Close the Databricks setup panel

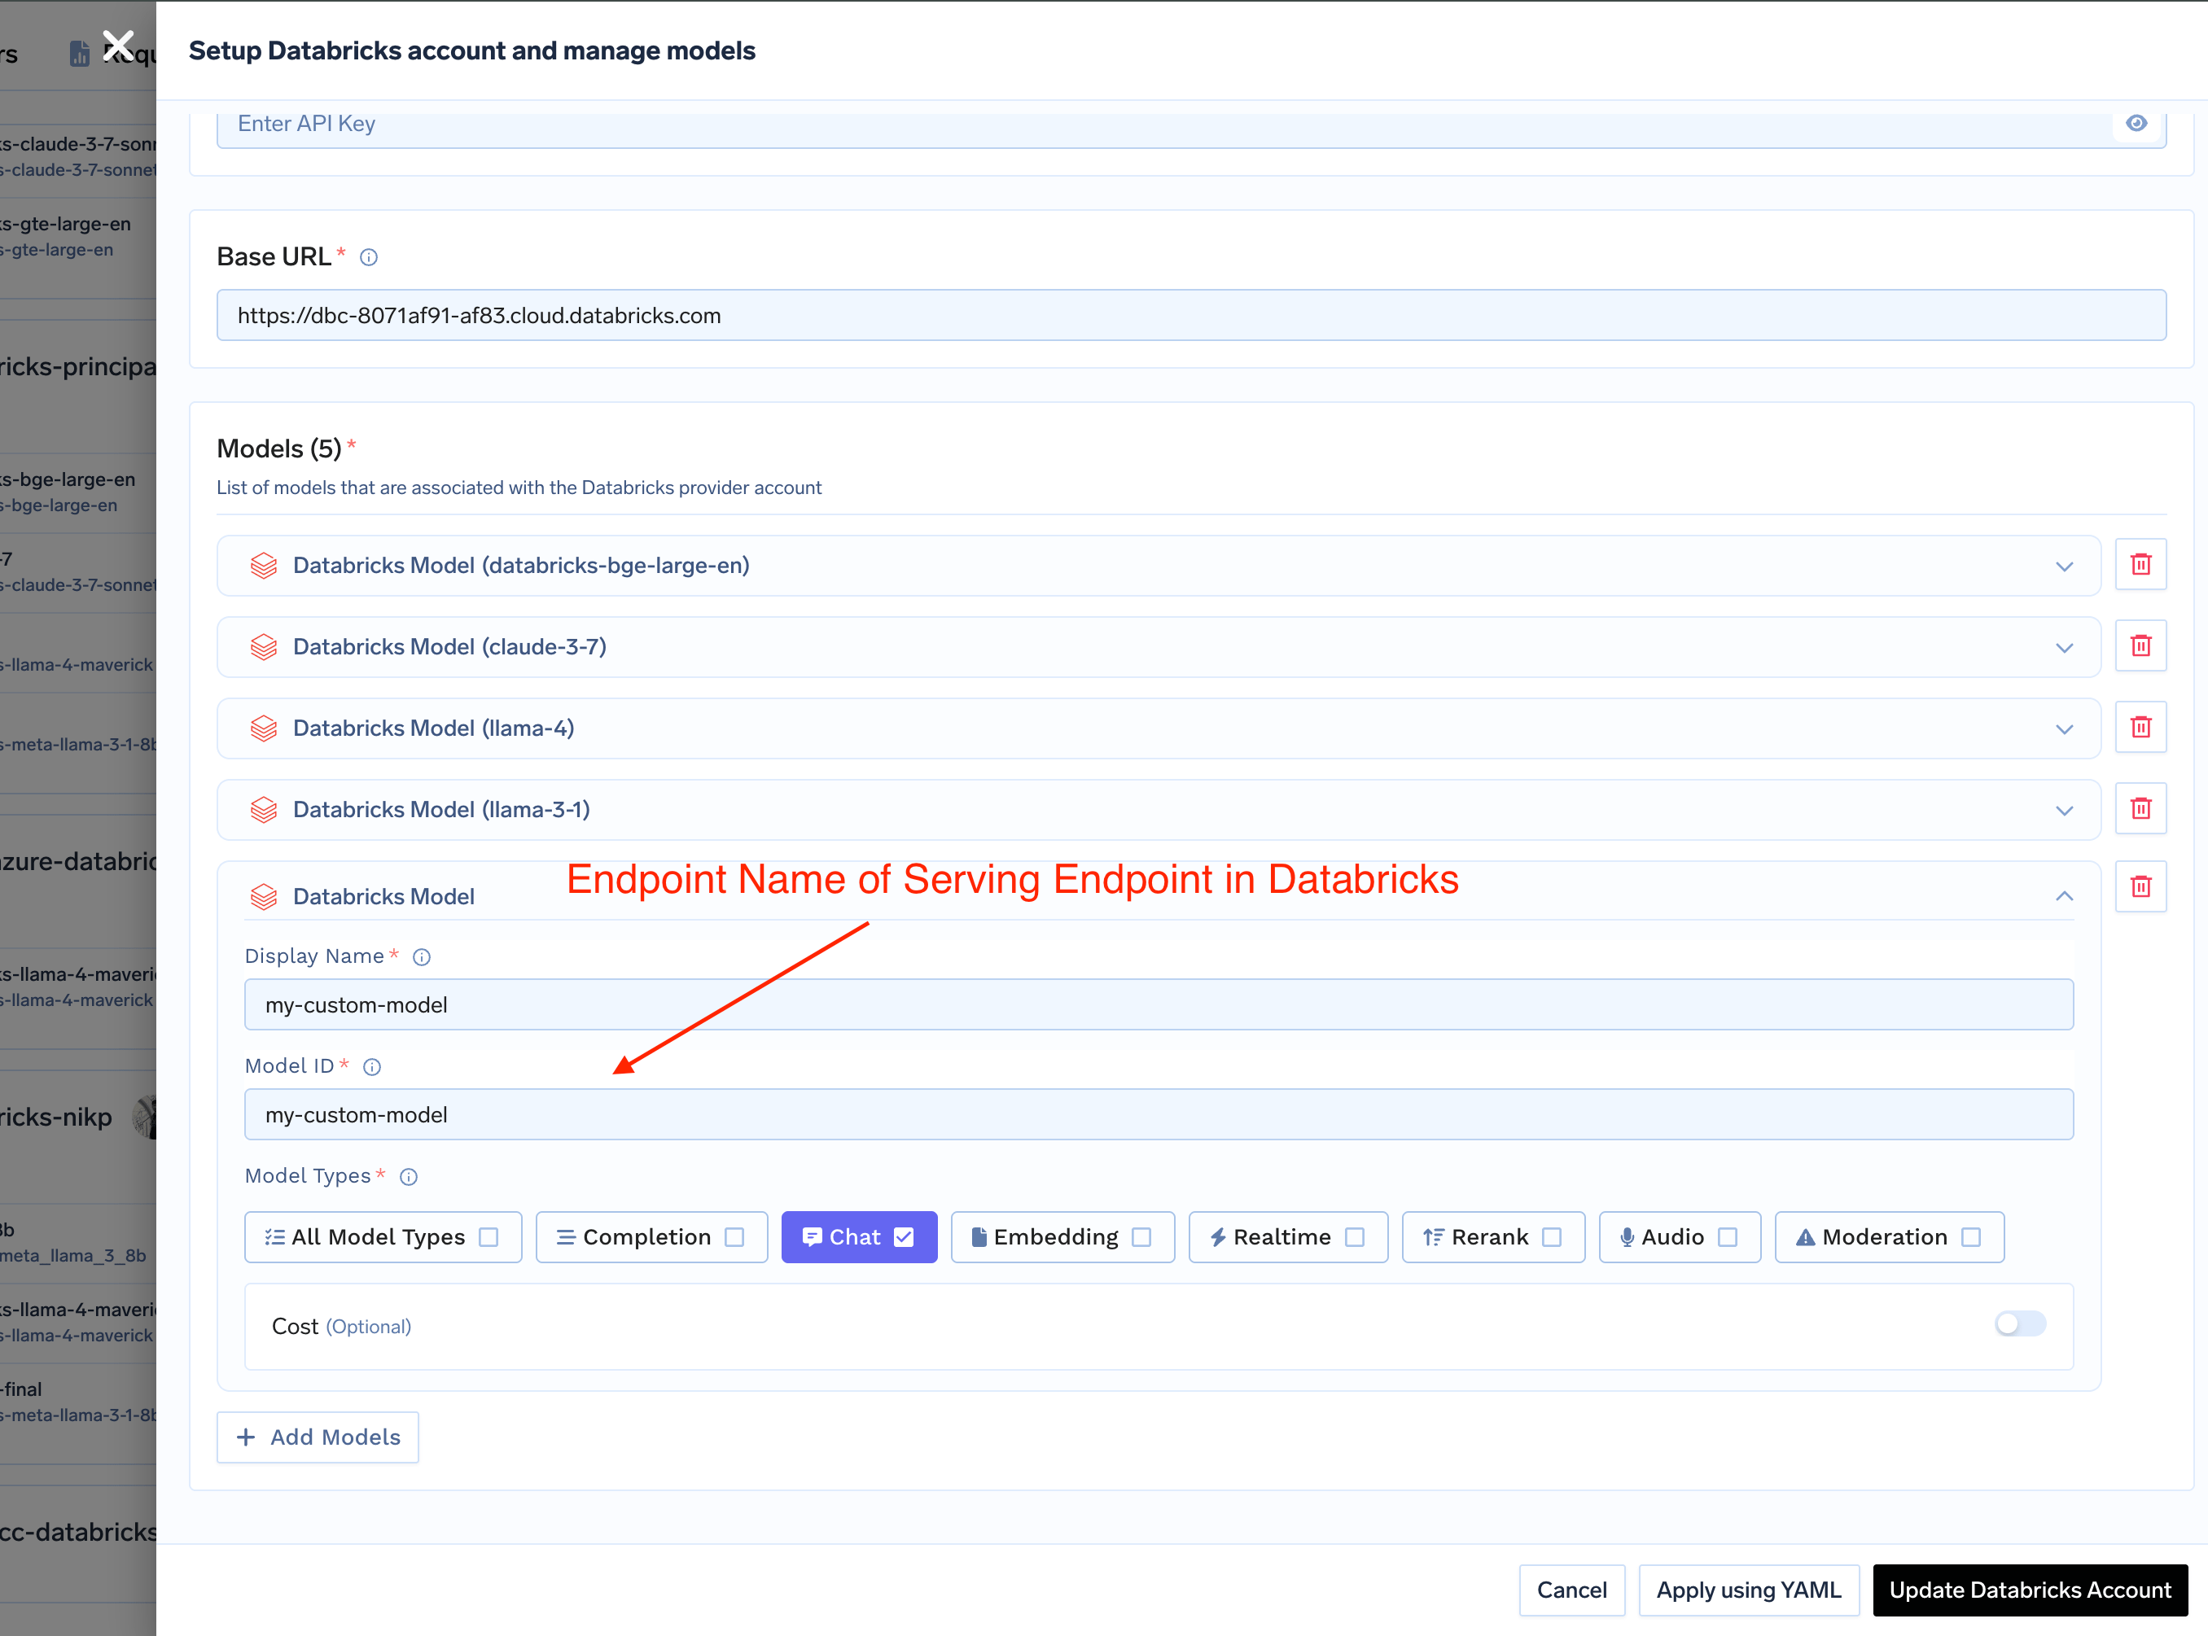point(118,46)
